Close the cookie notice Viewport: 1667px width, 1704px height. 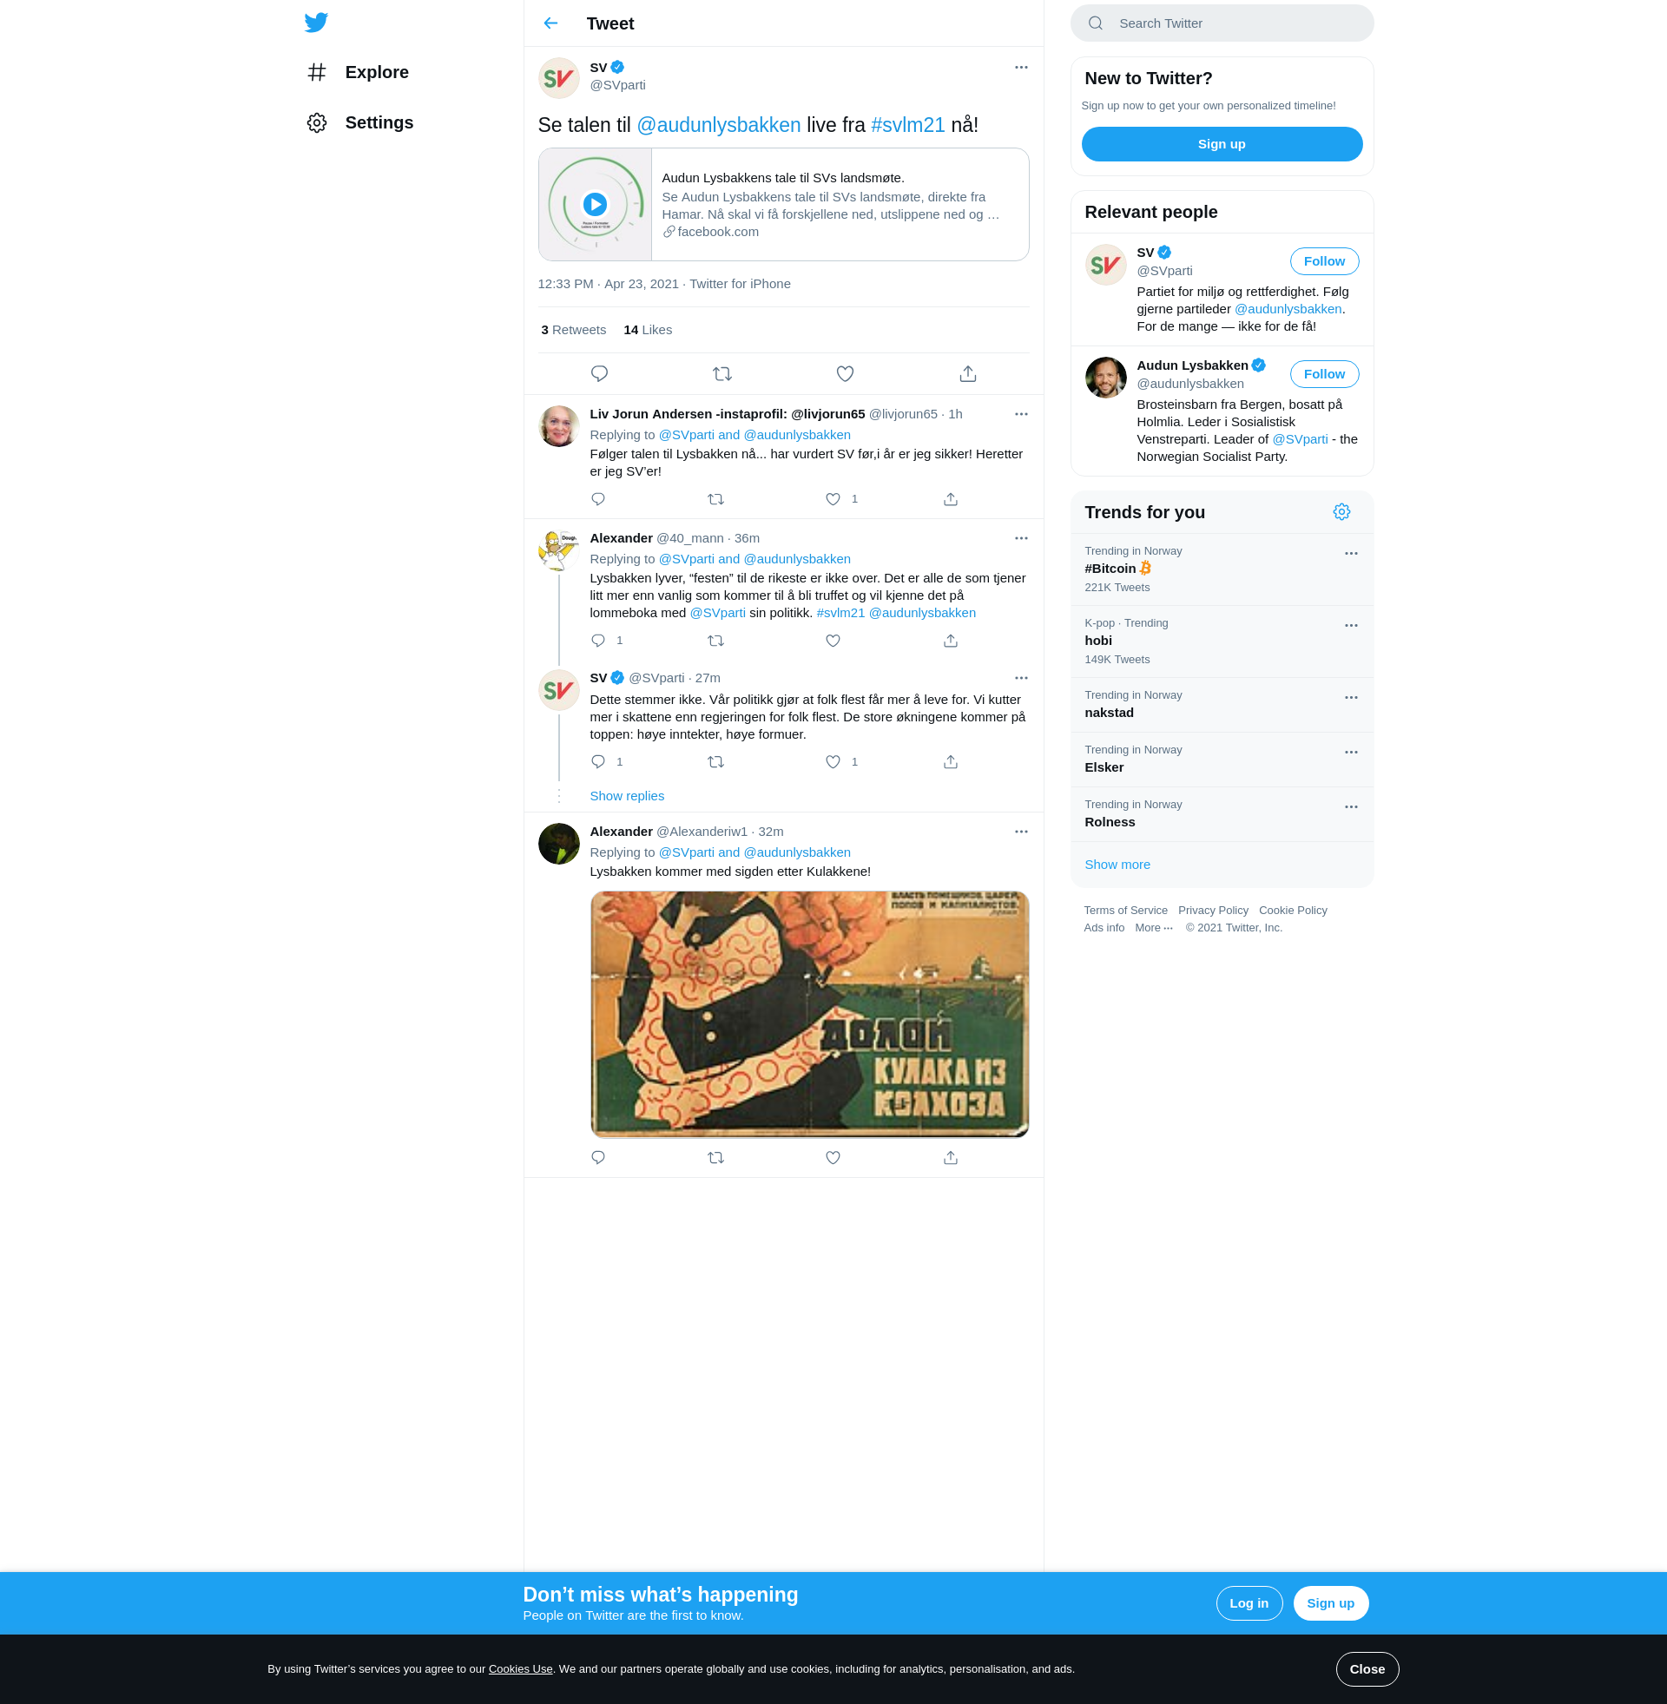coord(1367,1669)
